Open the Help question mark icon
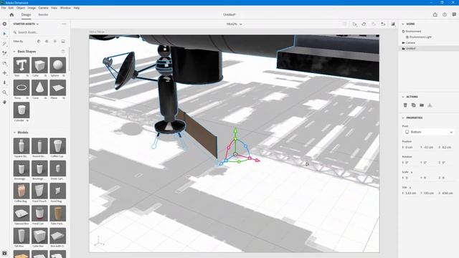Viewport: 459px width, 258px height. (x=445, y=14)
